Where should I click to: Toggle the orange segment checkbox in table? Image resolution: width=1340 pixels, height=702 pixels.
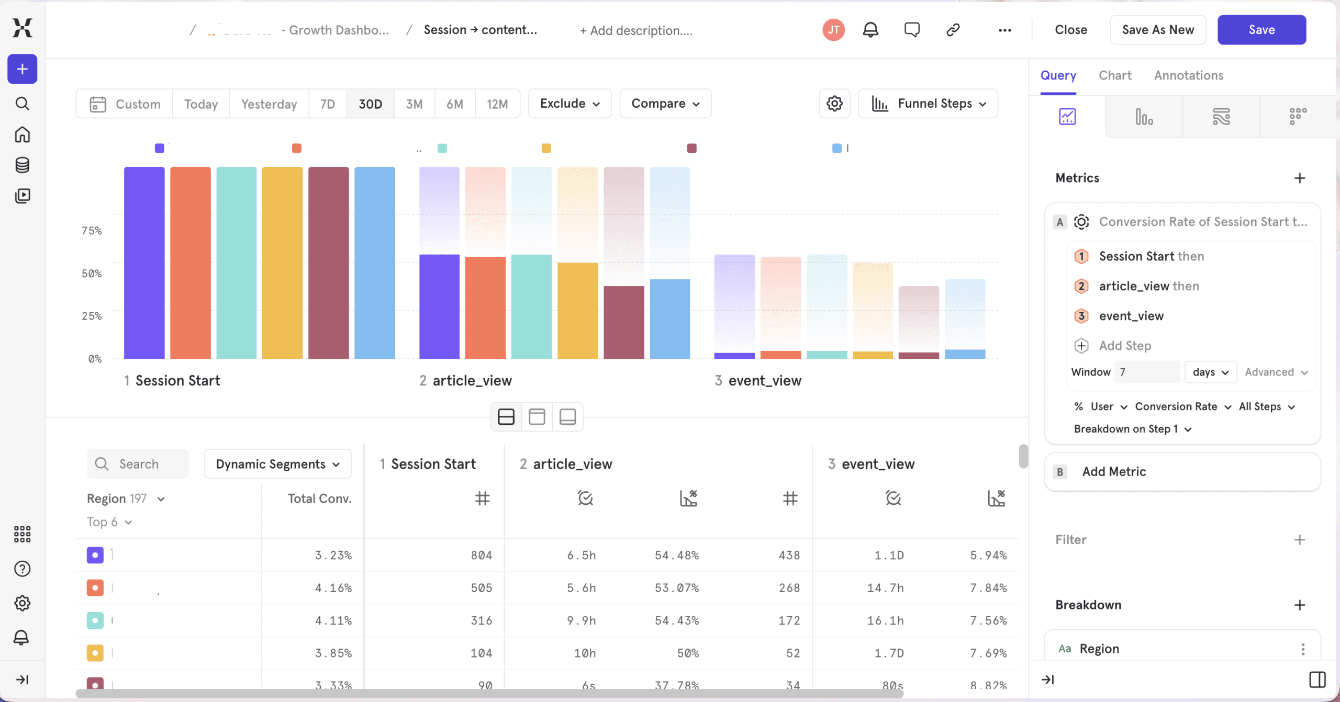click(95, 588)
